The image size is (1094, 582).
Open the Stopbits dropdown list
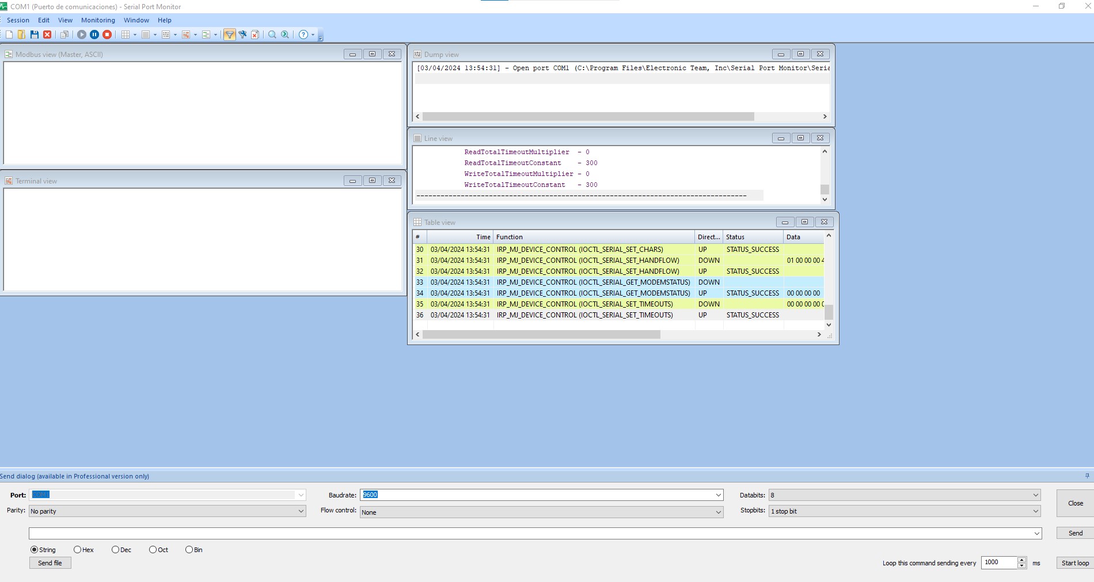click(x=1035, y=511)
